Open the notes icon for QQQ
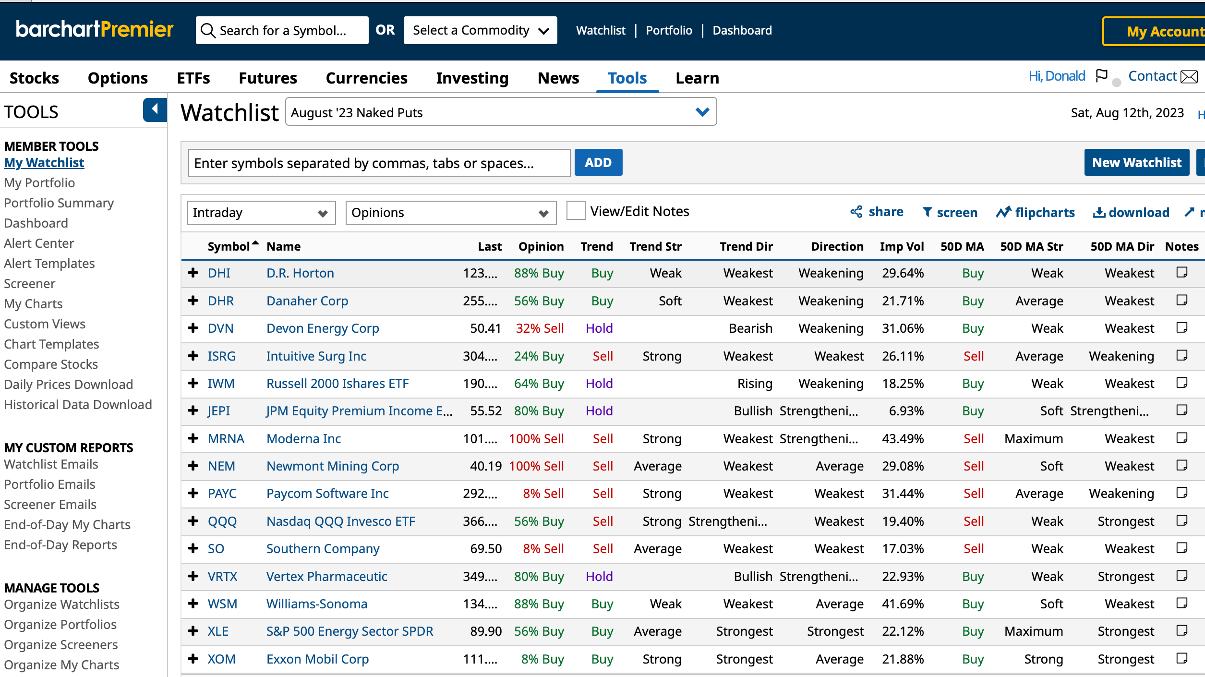Image resolution: width=1205 pixels, height=677 pixels. tap(1182, 520)
